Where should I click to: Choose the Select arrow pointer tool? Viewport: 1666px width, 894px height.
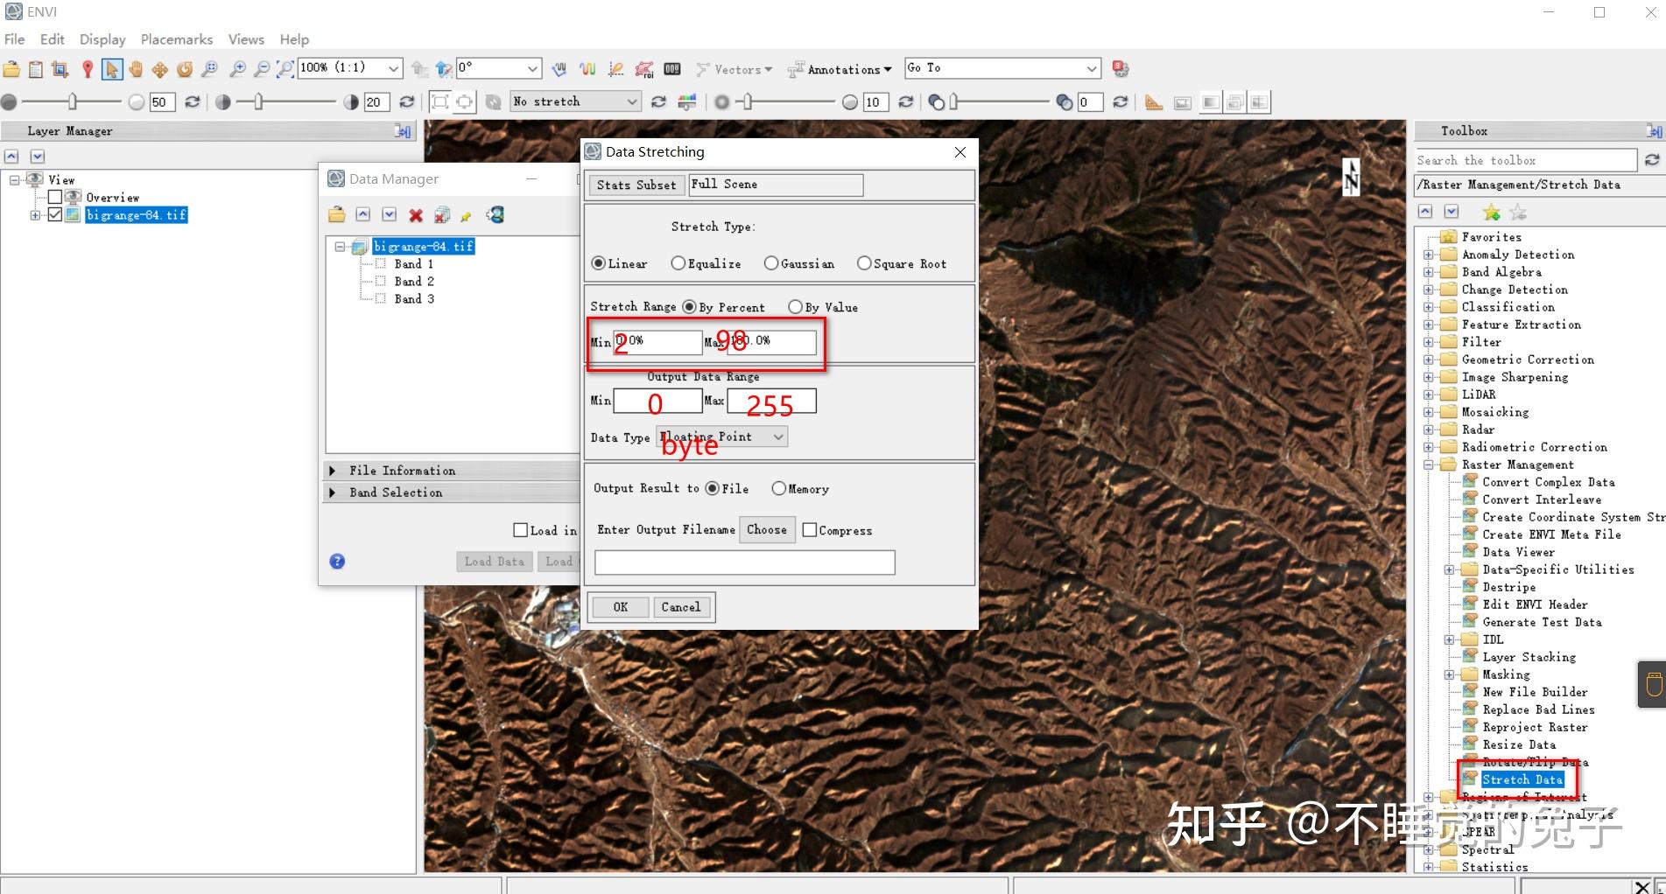(111, 69)
